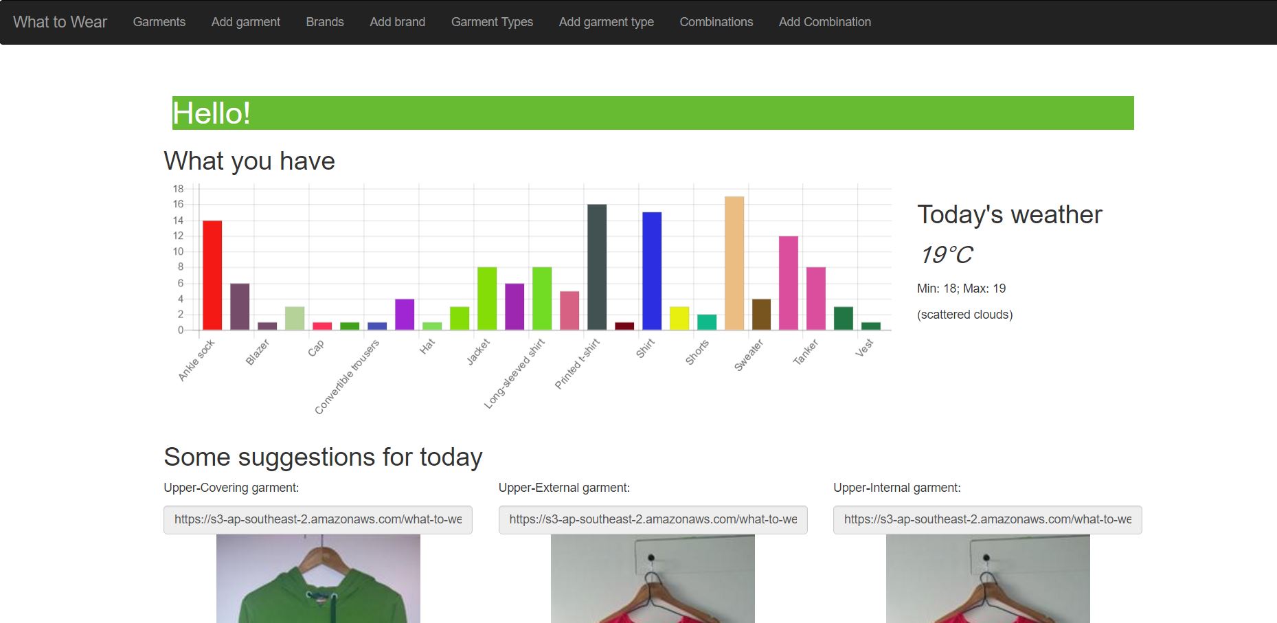The height and width of the screenshot is (623, 1277).
Task: Click the 'Upper-Covering garment:' label
Action: (x=231, y=488)
